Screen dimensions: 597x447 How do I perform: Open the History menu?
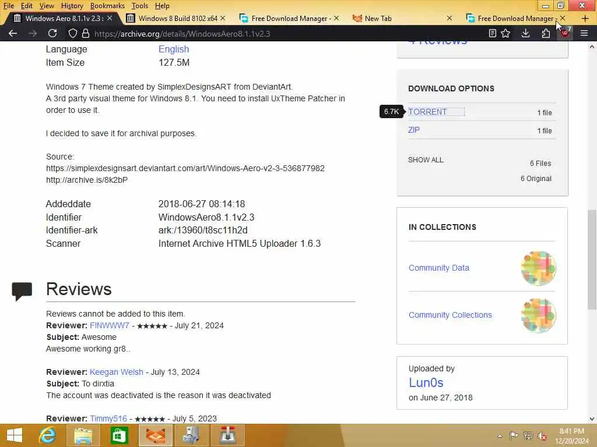[72, 6]
